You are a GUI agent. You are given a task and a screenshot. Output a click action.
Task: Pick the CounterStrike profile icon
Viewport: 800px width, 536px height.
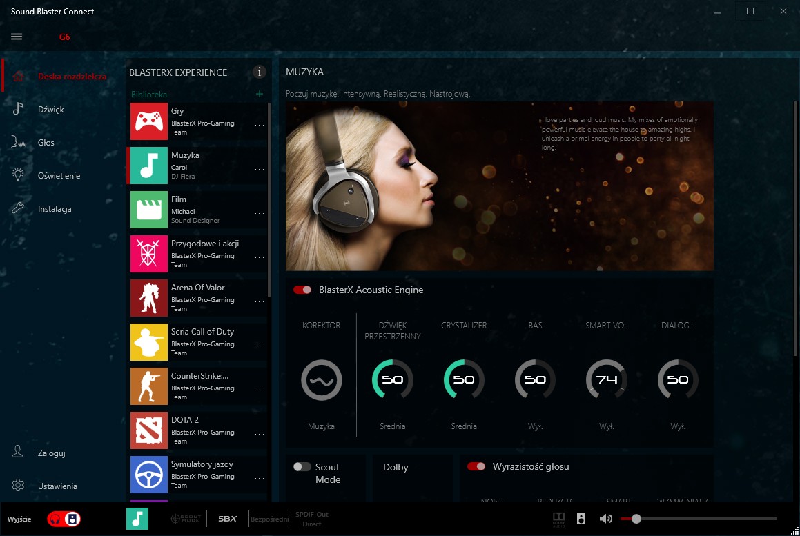coord(148,386)
